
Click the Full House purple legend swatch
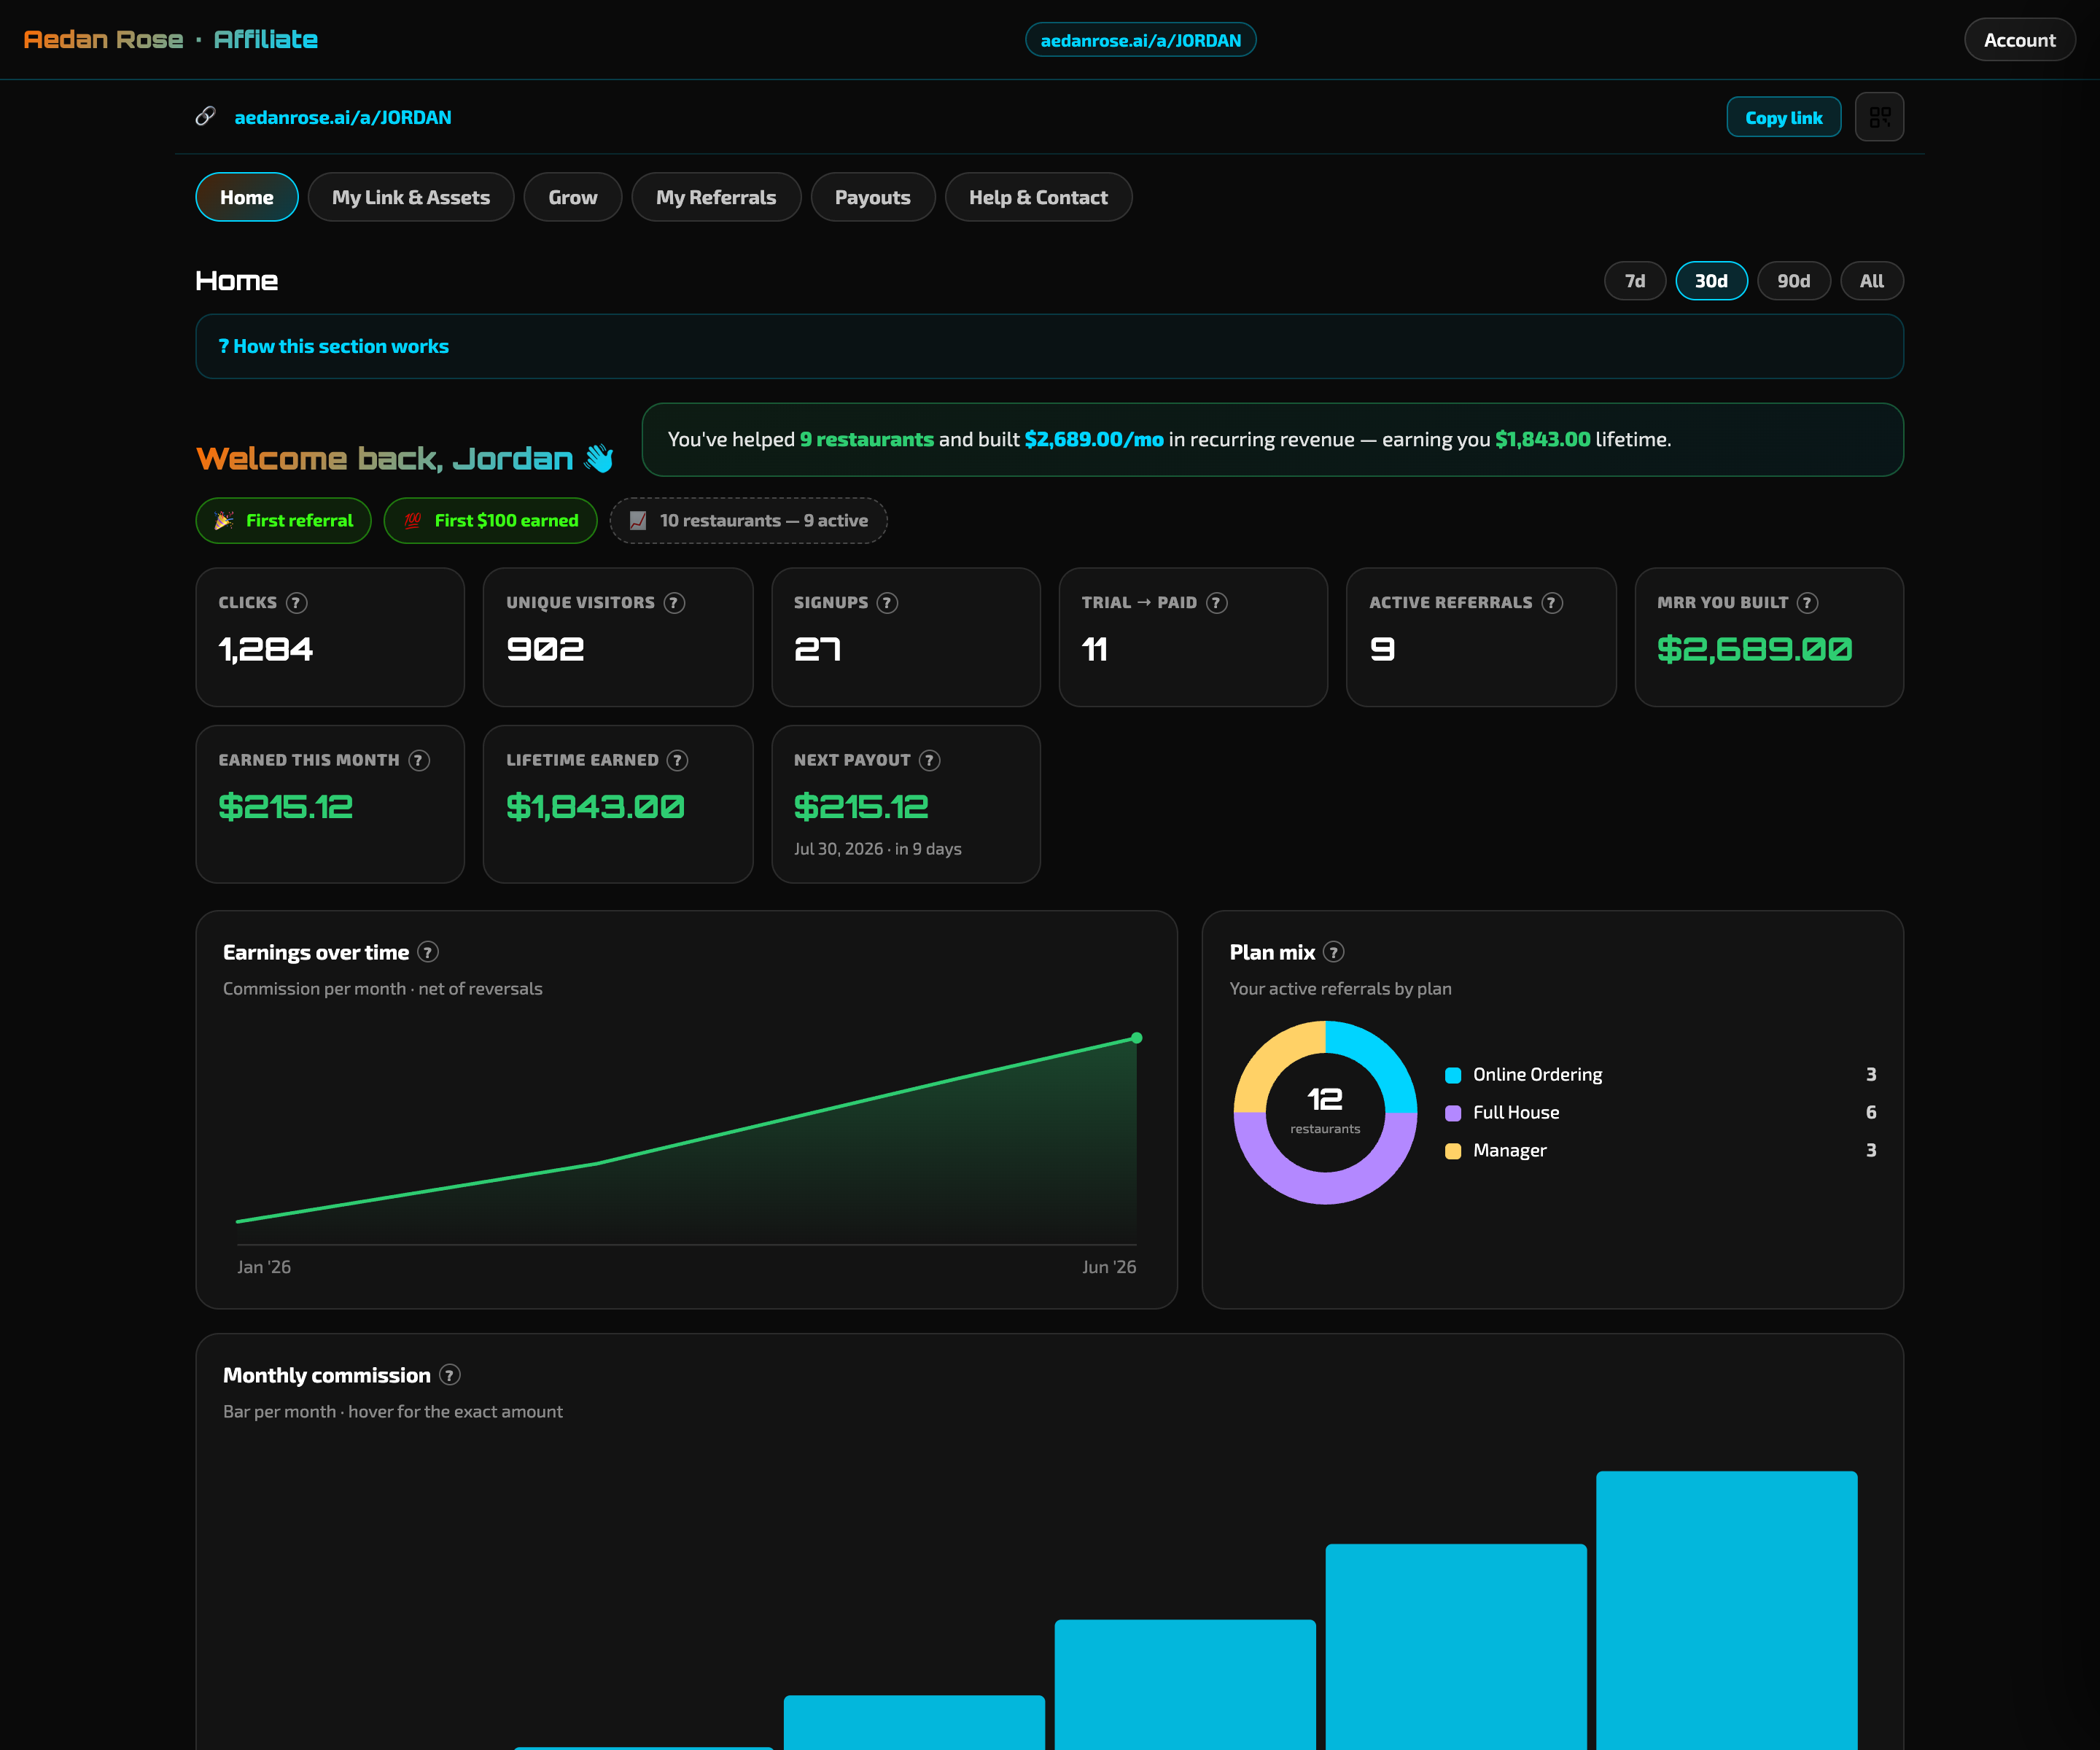[1453, 1113]
